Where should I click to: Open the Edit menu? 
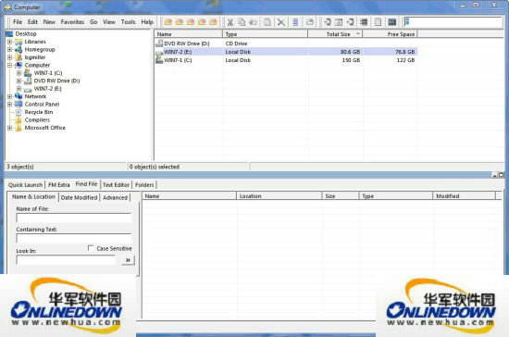[x=32, y=22]
